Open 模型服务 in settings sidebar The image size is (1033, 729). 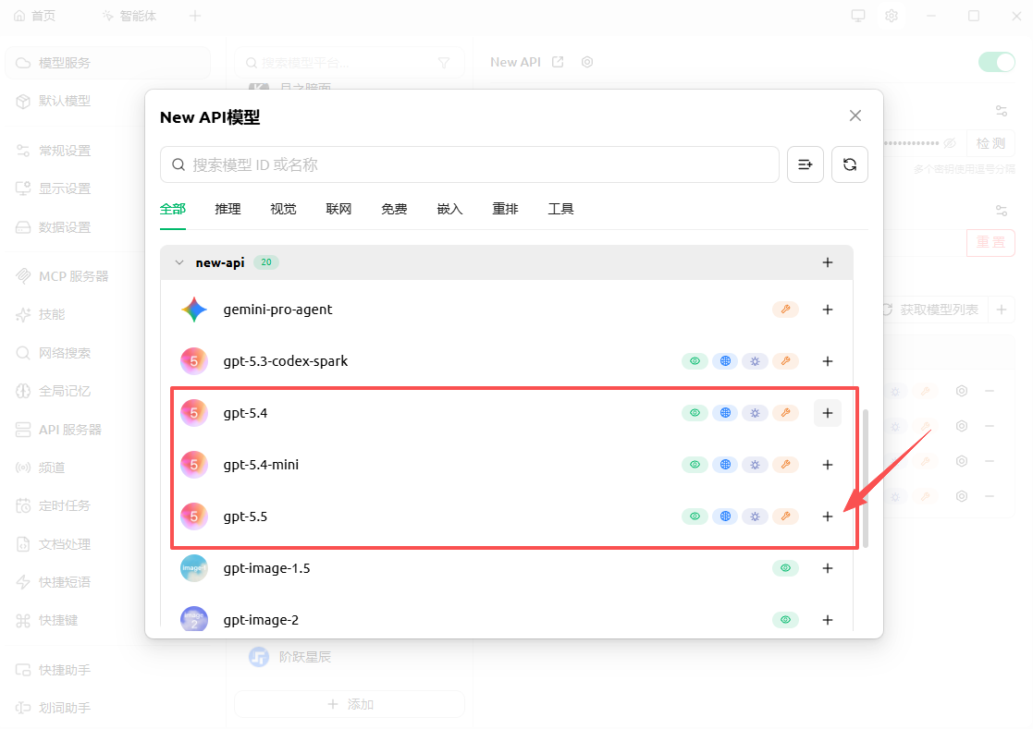[x=108, y=63]
